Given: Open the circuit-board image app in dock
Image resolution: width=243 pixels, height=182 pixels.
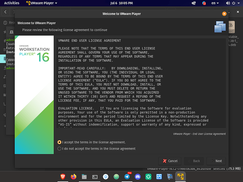Looking at the screenshot, I should click(x=170, y=177).
